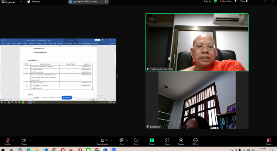Image resolution: width=277 pixels, height=151 pixels.
Task: Expand the arrow beside Participants
Action: click(112, 140)
